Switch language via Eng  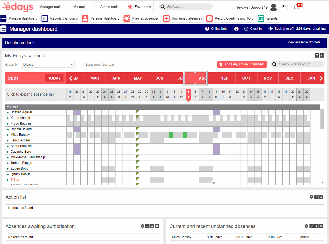tap(285, 7)
